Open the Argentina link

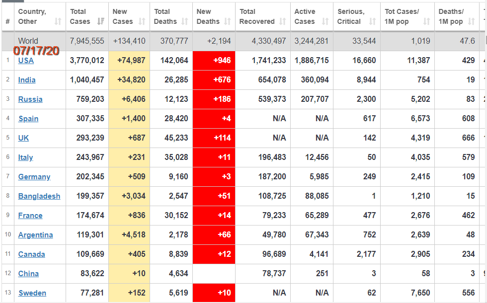coord(35,235)
